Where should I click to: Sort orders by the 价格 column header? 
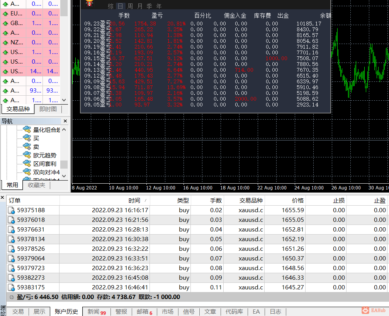pos(285,201)
